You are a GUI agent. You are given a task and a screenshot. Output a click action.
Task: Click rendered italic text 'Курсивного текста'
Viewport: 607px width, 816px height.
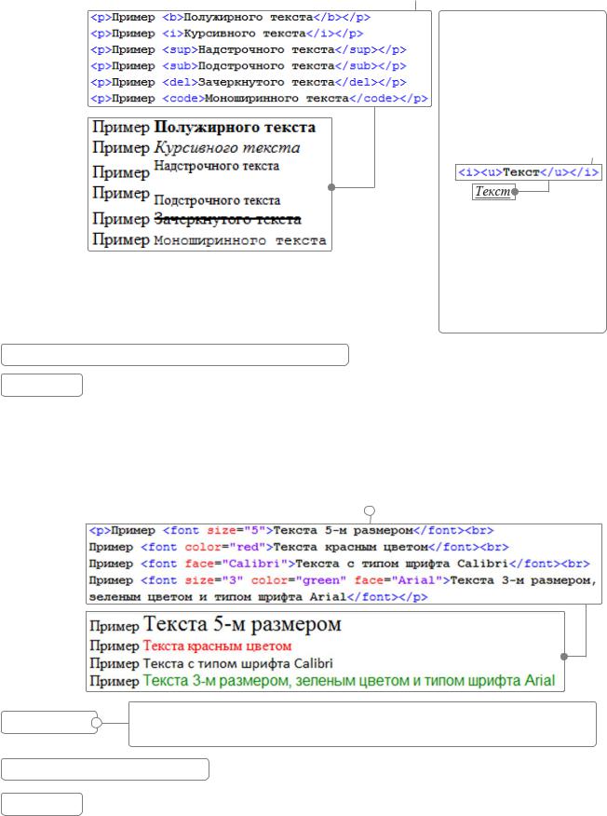tap(227, 148)
